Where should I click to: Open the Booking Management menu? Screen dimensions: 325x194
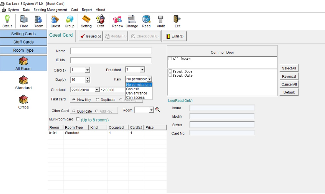tap(50, 10)
